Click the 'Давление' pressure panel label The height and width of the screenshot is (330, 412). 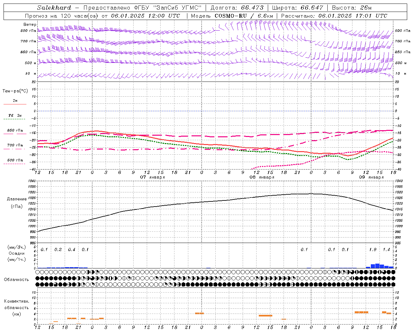(x=16, y=199)
